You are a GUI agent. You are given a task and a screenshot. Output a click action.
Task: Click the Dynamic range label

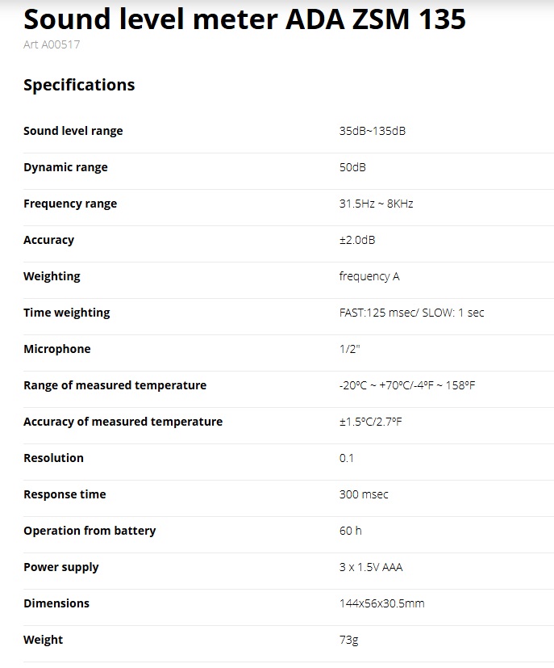65,167
